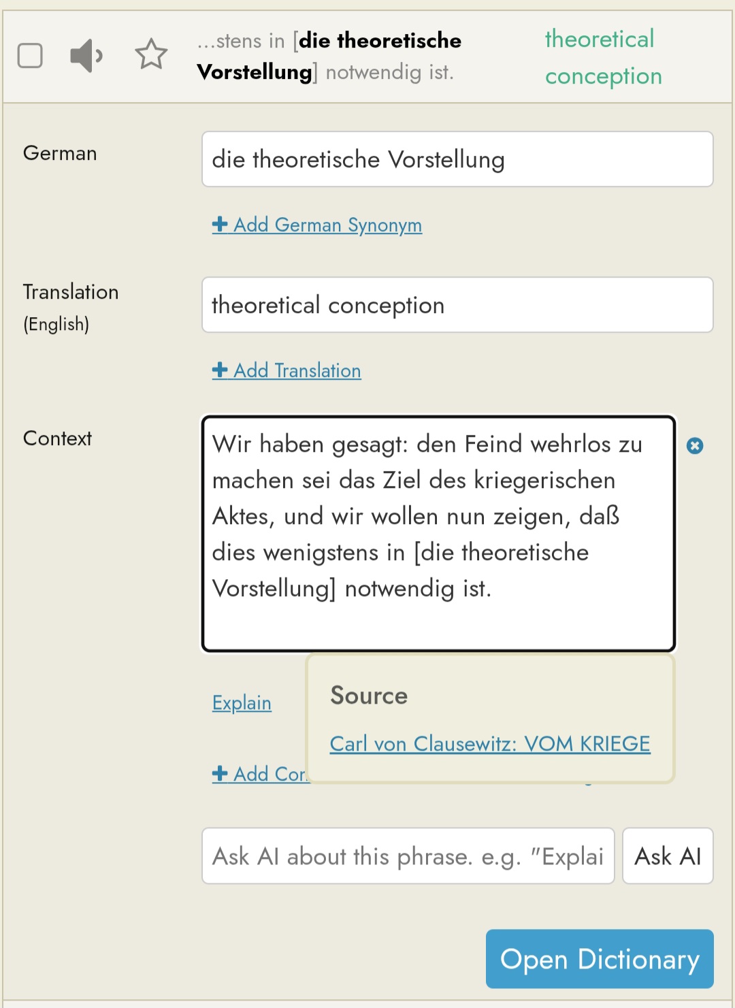
Task: Click plus icon beside Add Translation
Action: (220, 370)
